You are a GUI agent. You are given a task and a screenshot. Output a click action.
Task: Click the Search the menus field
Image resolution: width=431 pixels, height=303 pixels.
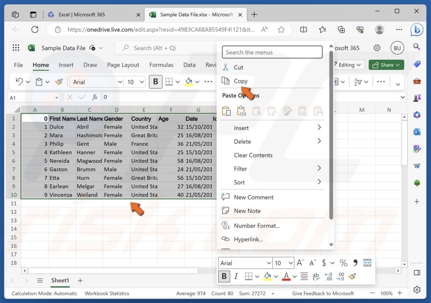coord(272,52)
